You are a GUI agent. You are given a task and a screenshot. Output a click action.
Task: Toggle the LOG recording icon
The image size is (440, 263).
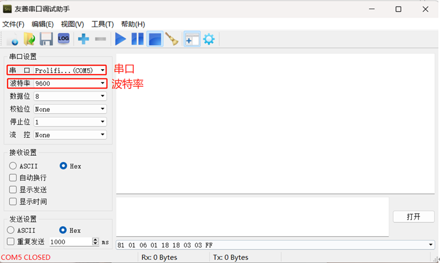click(x=64, y=39)
